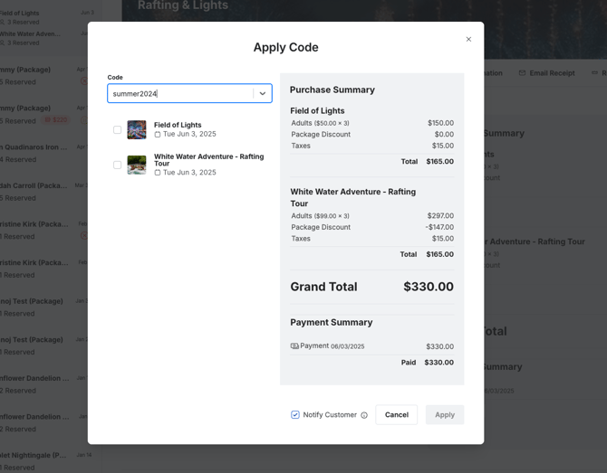Click the Adults $297.00 amount
Screen dimensions: 607x473
tap(440, 215)
